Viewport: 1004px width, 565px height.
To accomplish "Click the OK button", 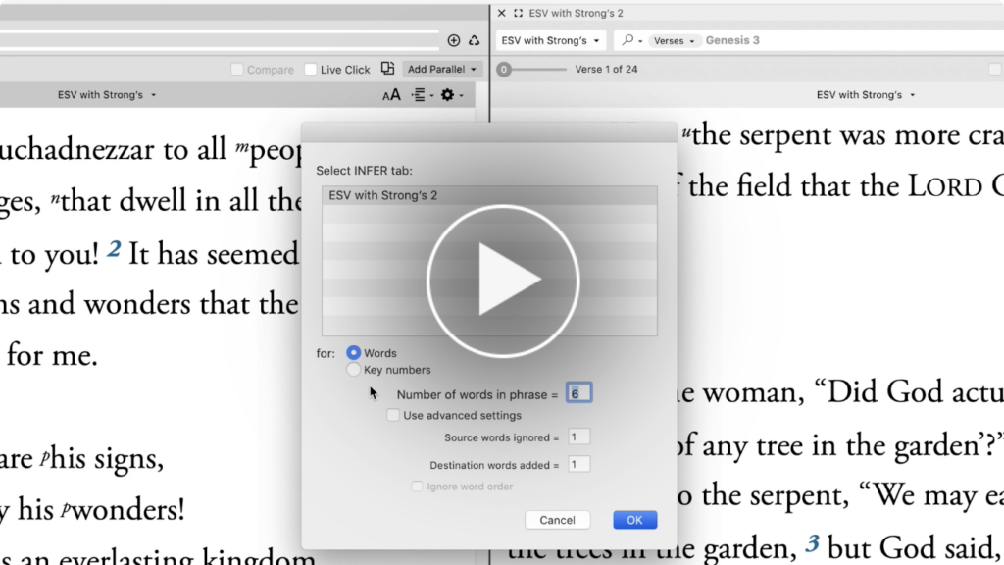I will 634,520.
